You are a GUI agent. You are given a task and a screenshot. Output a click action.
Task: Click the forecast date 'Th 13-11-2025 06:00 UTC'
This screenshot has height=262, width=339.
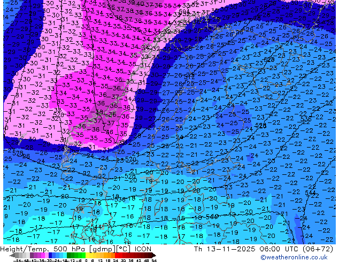click(246, 249)
